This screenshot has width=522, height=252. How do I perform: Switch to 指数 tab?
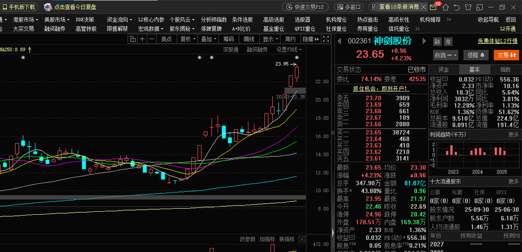click(x=505, y=70)
